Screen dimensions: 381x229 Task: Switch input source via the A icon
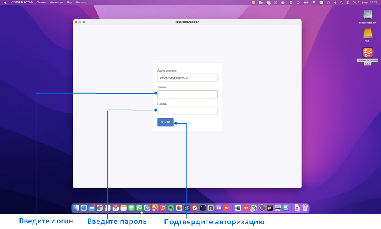coord(321,3)
